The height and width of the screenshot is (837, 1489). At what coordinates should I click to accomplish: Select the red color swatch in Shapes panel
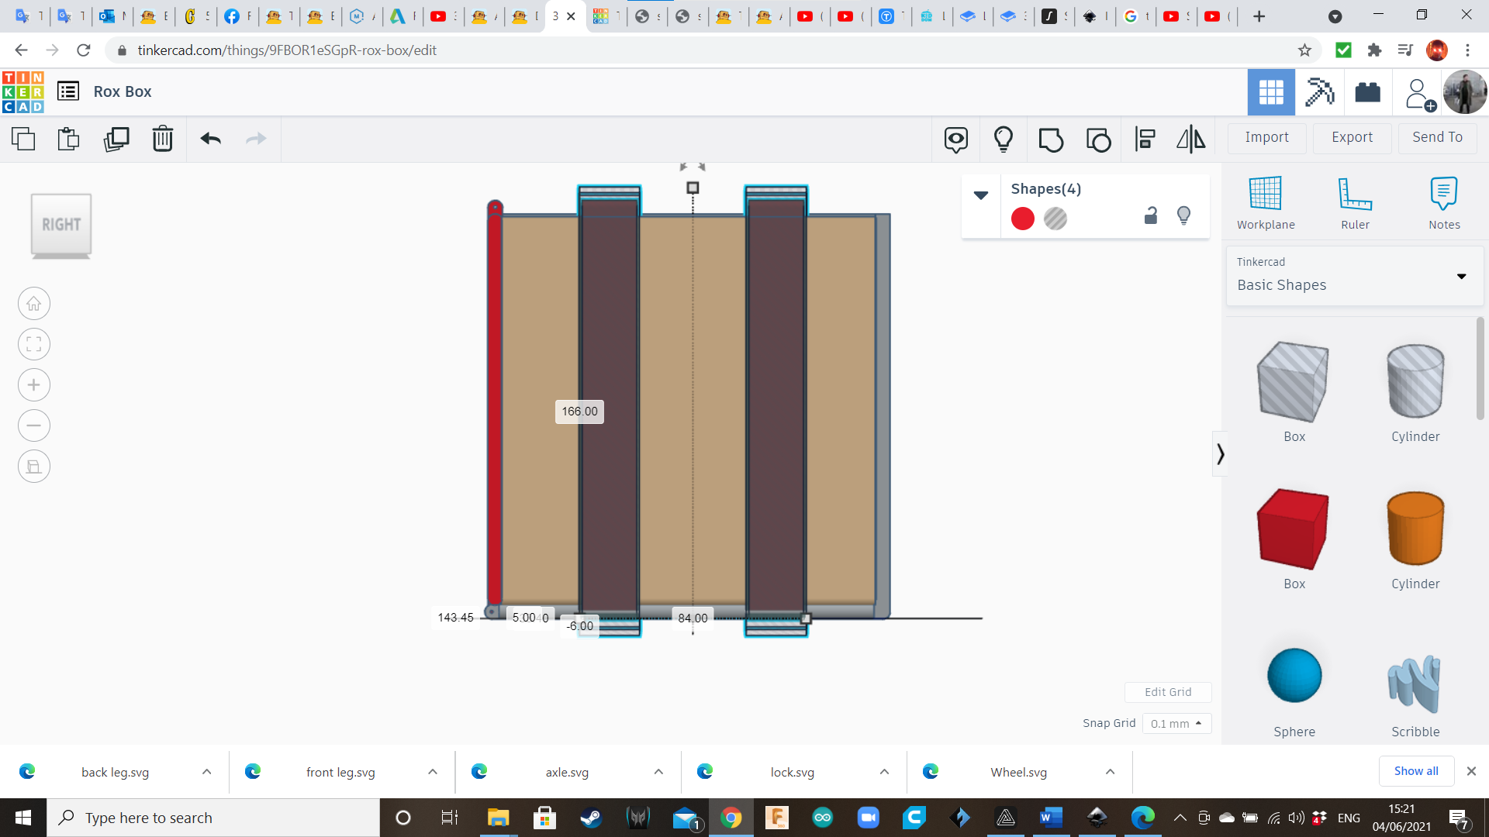point(1022,219)
